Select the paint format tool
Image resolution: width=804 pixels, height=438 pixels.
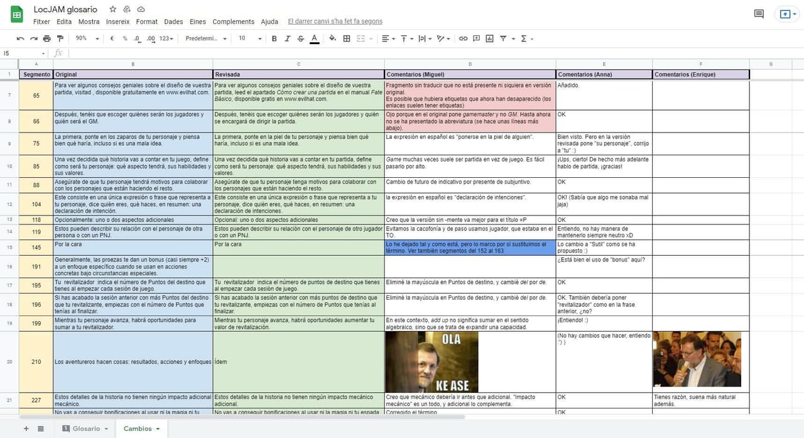(60, 38)
